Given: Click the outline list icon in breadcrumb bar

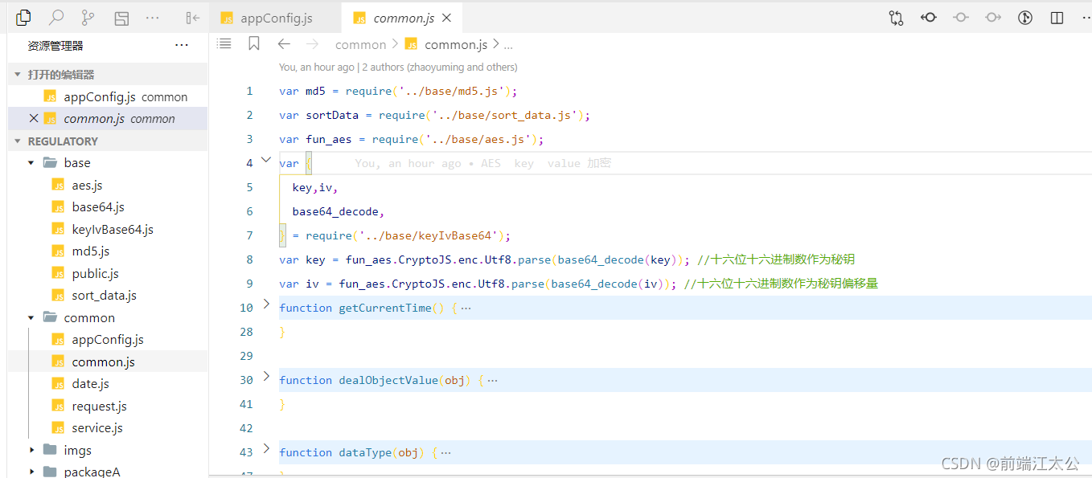Looking at the screenshot, I should point(224,44).
